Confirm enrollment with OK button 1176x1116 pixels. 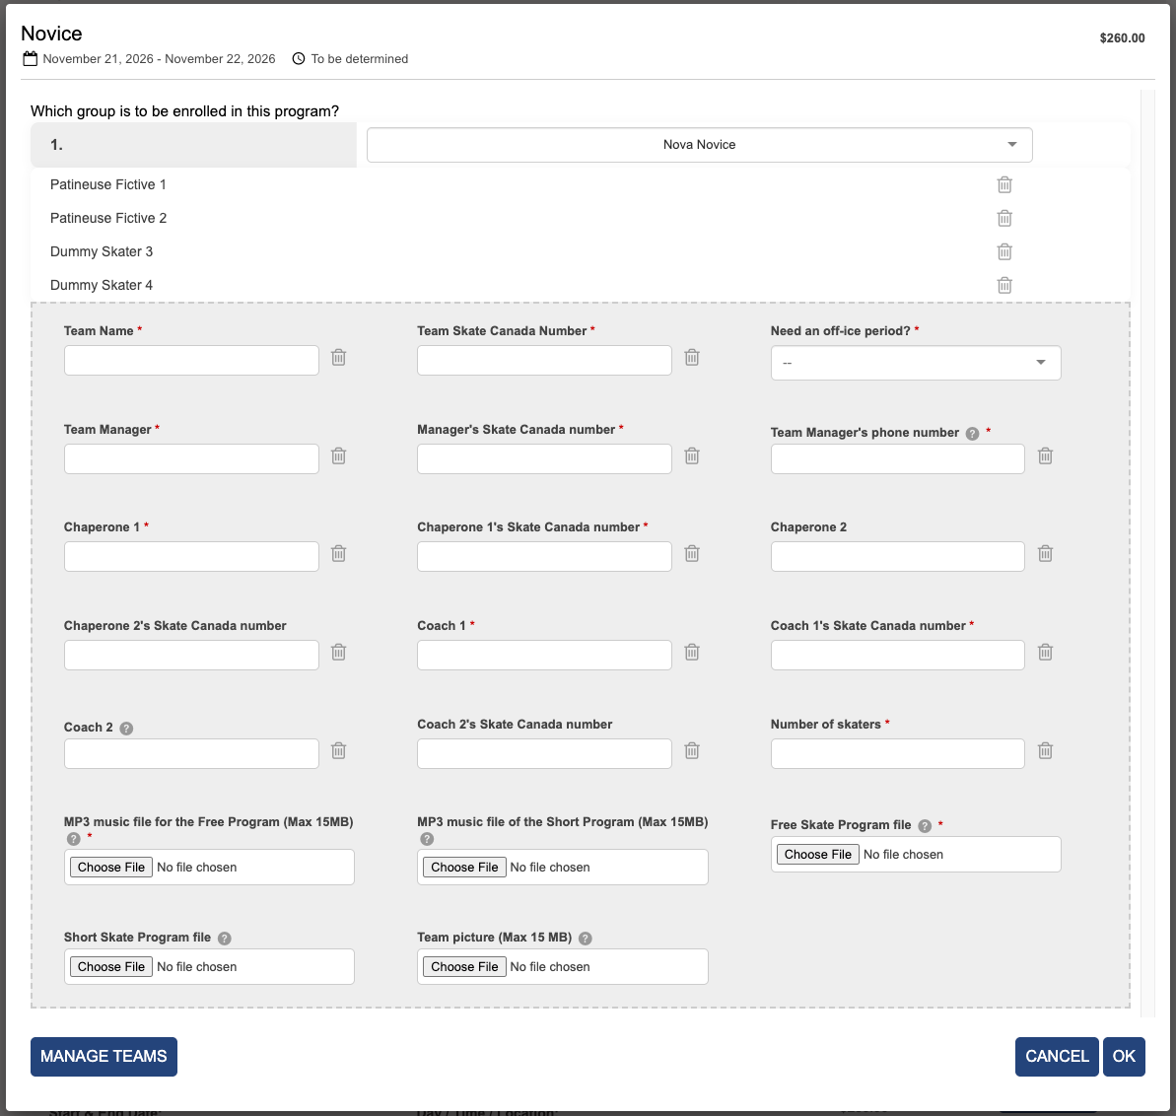(x=1124, y=1057)
